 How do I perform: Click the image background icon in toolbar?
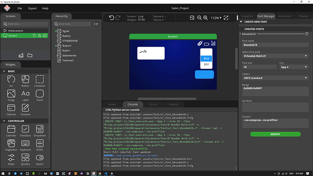pyautogui.click(x=192, y=18)
